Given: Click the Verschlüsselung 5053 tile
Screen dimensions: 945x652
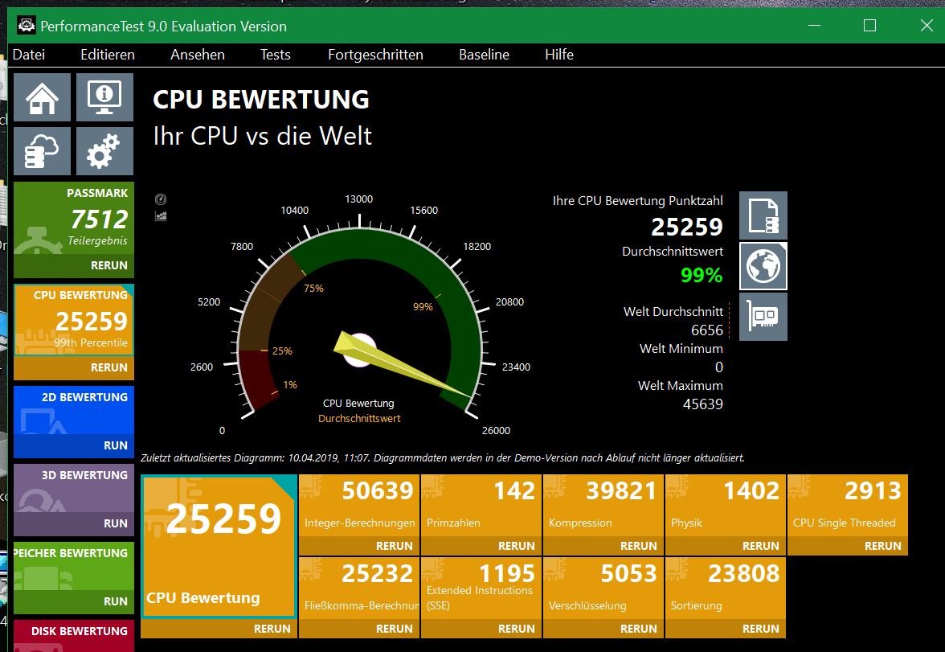Looking at the screenshot, I should click(x=603, y=588).
